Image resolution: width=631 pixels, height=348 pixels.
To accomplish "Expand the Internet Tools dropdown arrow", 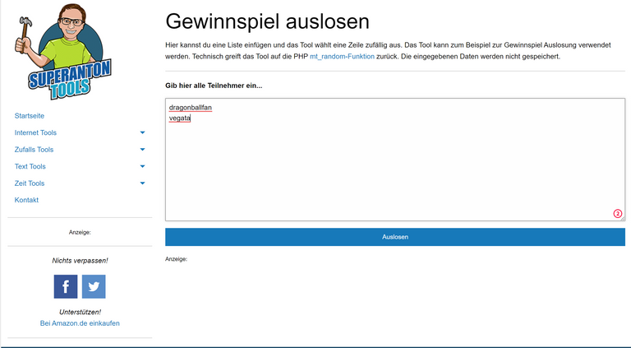I will click(142, 132).
